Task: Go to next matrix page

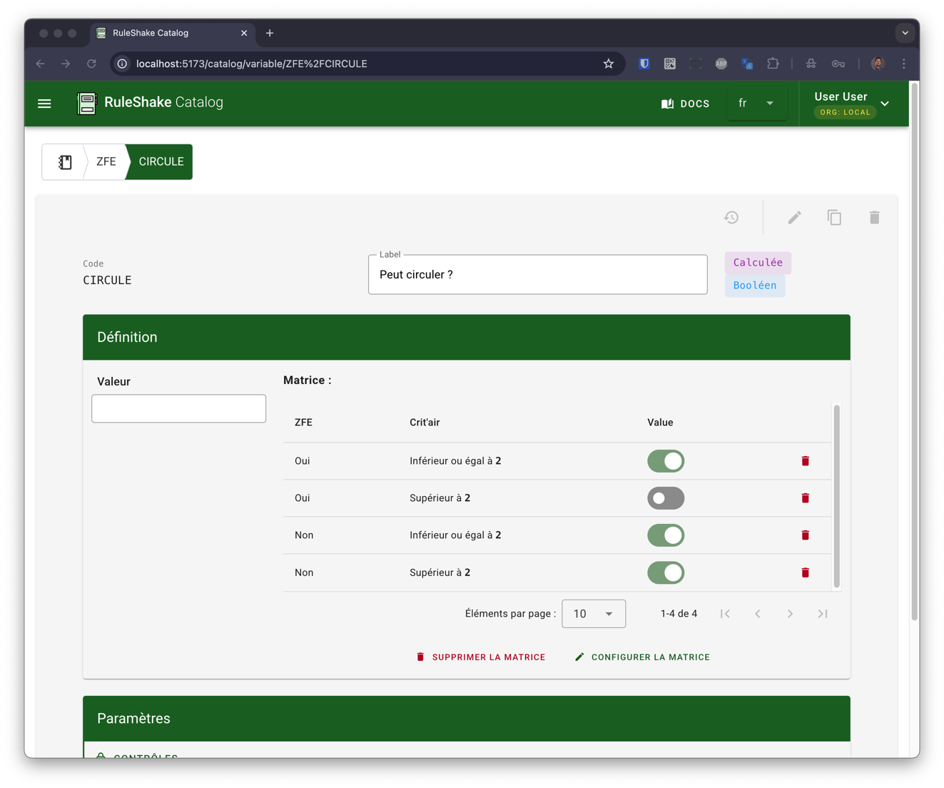Action: click(790, 614)
